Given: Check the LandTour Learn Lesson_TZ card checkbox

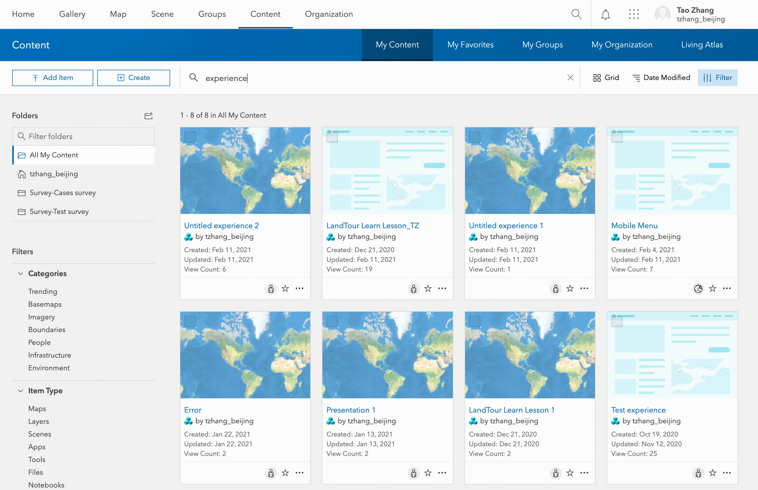Looking at the screenshot, I should (x=332, y=137).
